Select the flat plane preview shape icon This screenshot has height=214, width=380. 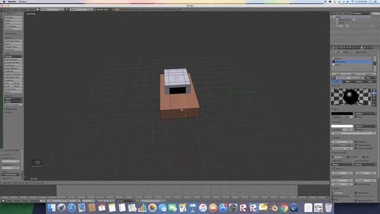pos(374,90)
